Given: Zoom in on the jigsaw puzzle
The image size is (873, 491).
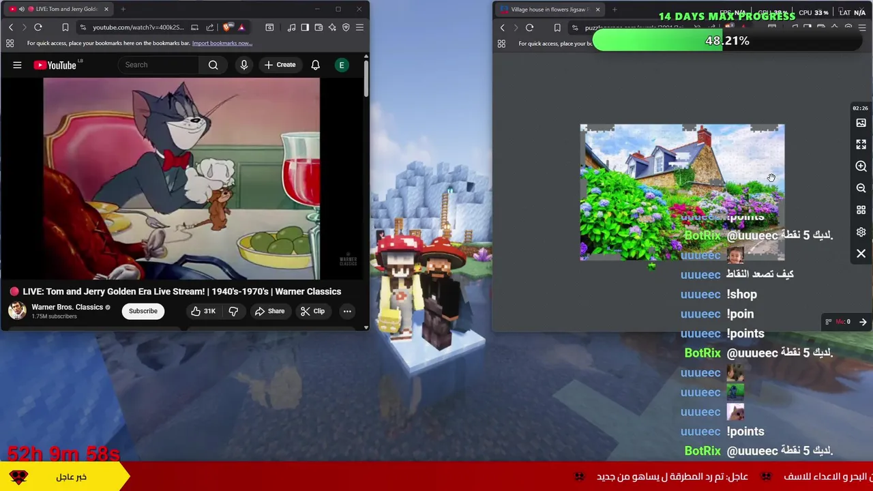Looking at the screenshot, I should pyautogui.click(x=861, y=166).
